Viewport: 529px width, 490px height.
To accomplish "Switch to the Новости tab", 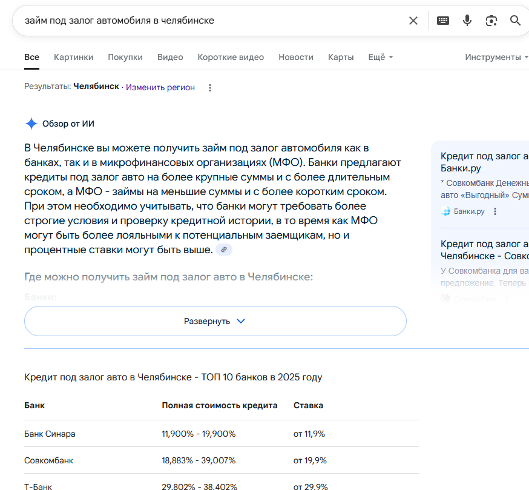I will click(296, 57).
